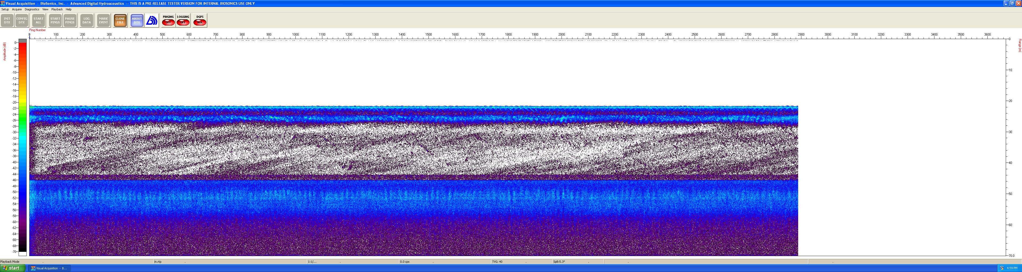Open the Setup menu

click(5, 9)
